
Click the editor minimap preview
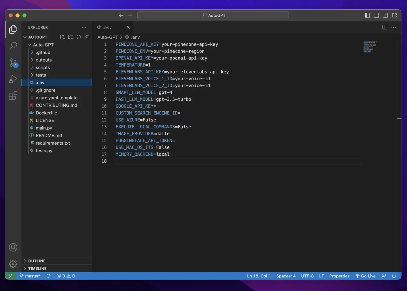[x=371, y=47]
